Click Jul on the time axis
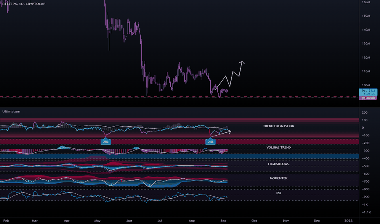The image size is (380, 224). coord(160,221)
